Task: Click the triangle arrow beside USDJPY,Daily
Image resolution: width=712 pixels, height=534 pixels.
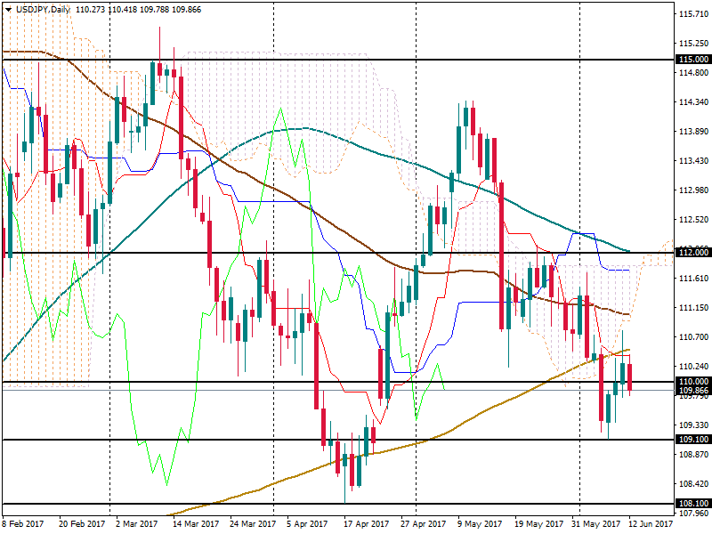Action: (7, 8)
